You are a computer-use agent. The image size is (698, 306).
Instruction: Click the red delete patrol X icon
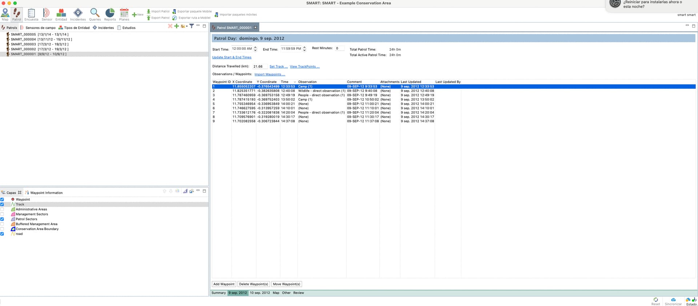(170, 26)
